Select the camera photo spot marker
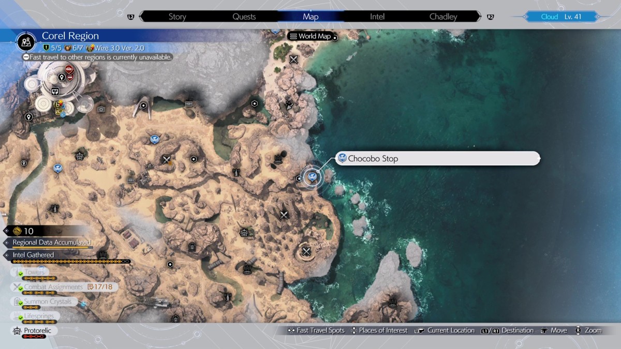Screen dimensions: 621x349 101,109
